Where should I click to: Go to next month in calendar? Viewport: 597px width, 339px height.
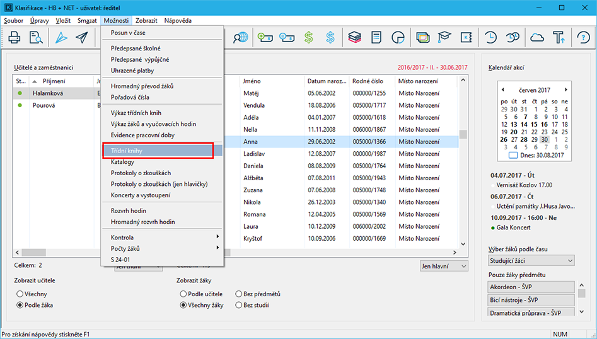tap(566, 90)
